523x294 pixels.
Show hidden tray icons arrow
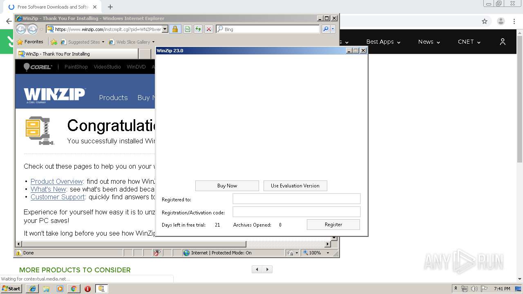(x=456, y=289)
